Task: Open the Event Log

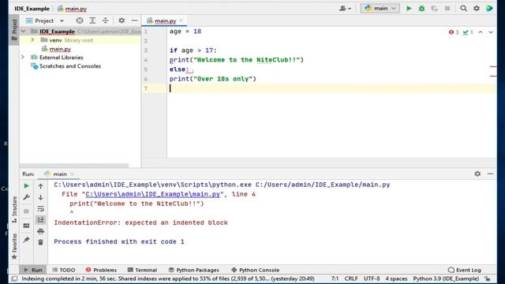Action: pos(465,270)
